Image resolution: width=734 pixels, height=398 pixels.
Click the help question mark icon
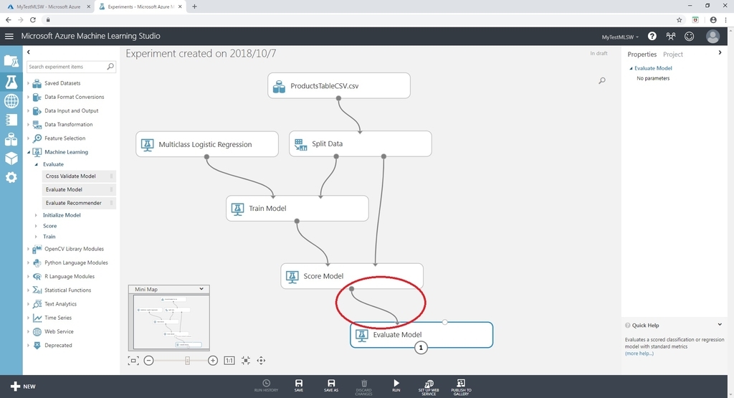652,36
